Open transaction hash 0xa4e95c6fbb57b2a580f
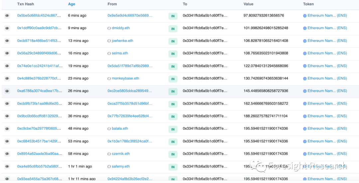This screenshot has width=359, height=183. click(39, 166)
